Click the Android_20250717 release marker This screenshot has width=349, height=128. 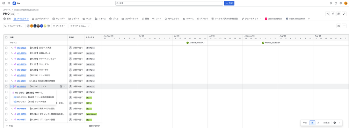point(195,43)
